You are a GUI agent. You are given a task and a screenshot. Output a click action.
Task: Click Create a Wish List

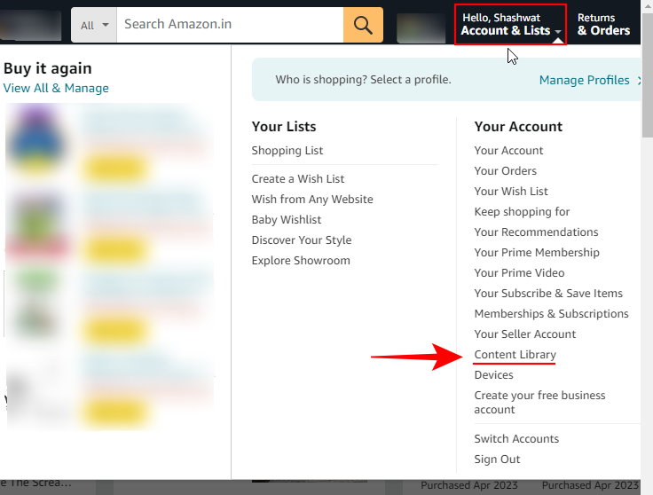click(298, 178)
